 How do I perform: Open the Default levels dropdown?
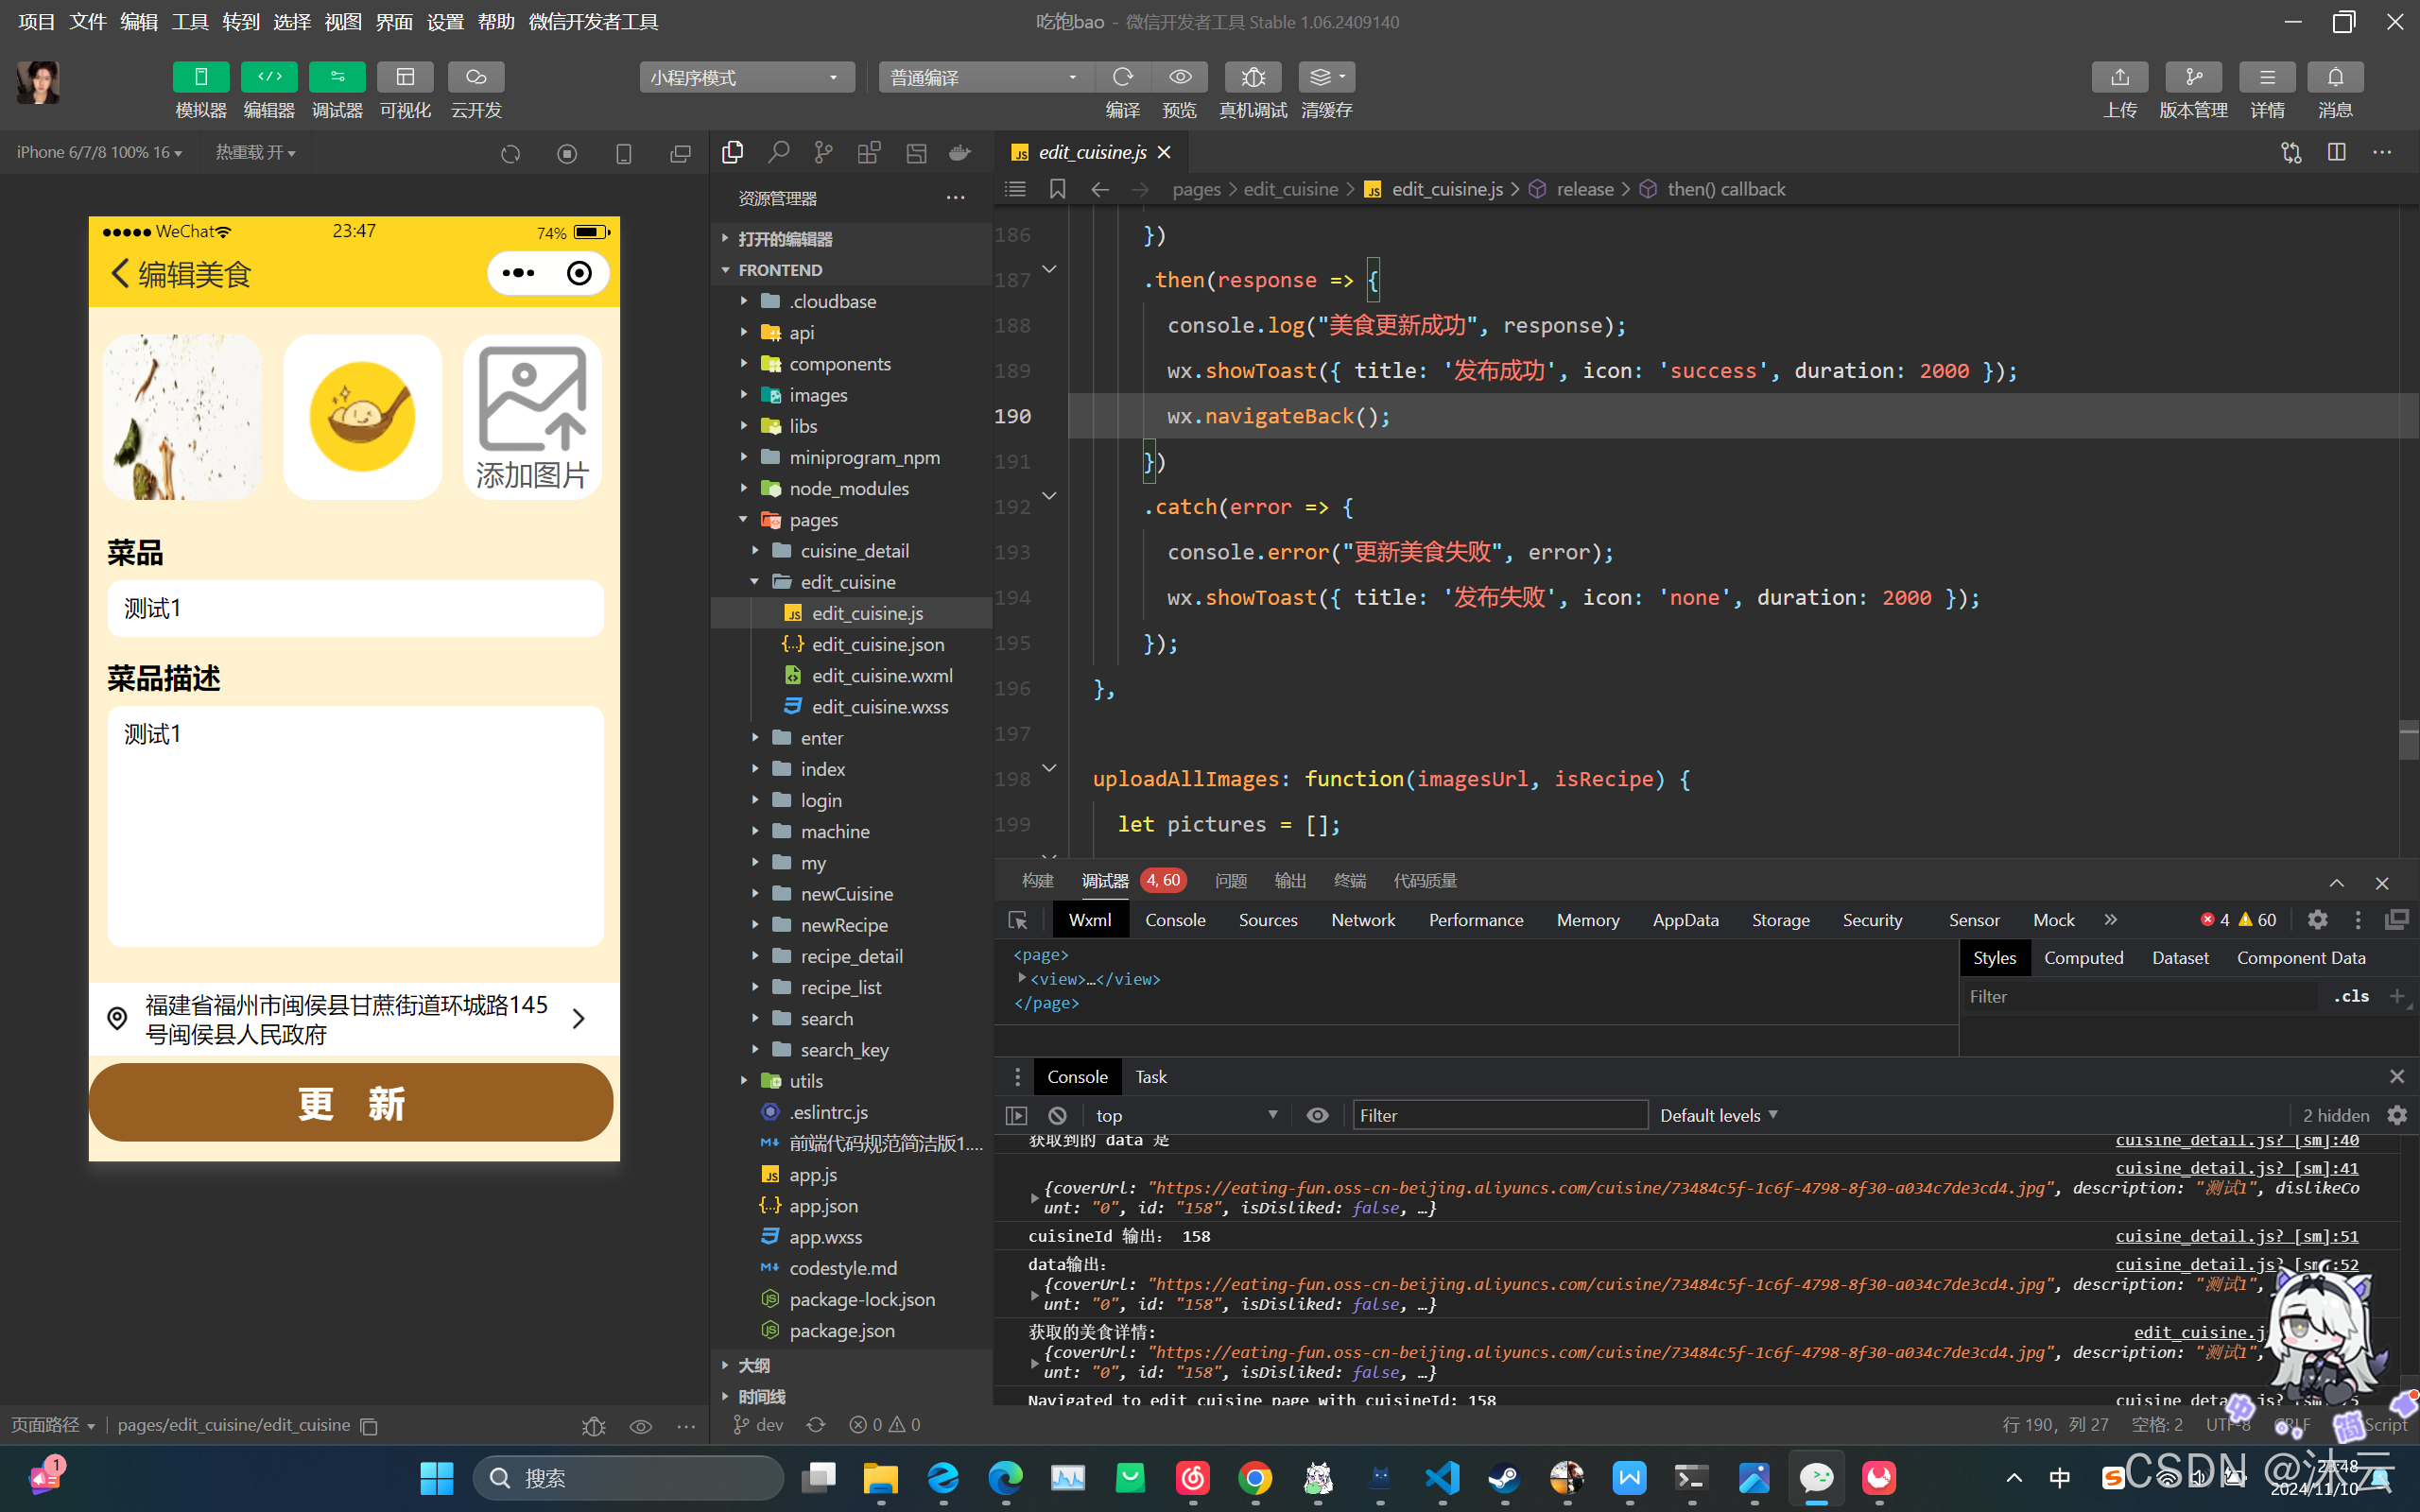tap(1718, 1115)
